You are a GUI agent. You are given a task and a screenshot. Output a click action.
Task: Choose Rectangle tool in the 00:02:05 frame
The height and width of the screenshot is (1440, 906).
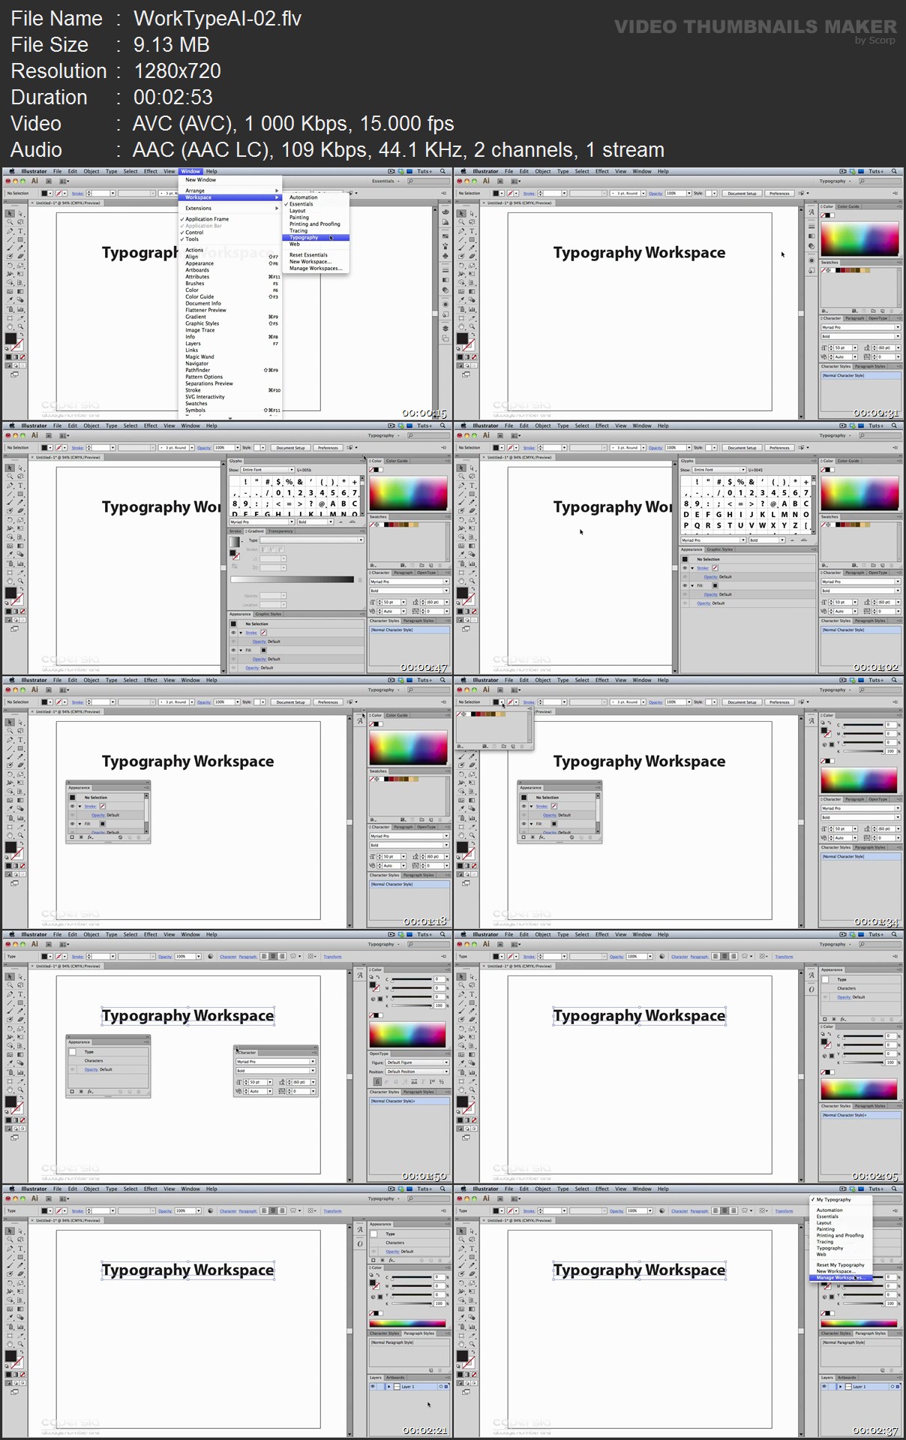472,1003
